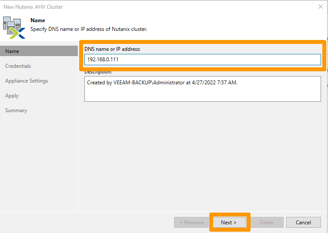328x233 pixels.
Task: Open the Appliance Settings step
Action: tap(27, 81)
